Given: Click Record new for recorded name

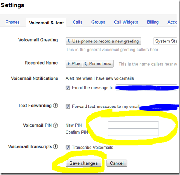Looking at the screenshot, I should point(98,64).
